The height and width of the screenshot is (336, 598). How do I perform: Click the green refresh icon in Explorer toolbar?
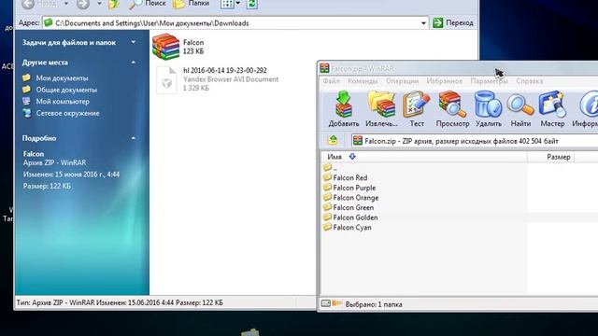[x=252, y=4]
